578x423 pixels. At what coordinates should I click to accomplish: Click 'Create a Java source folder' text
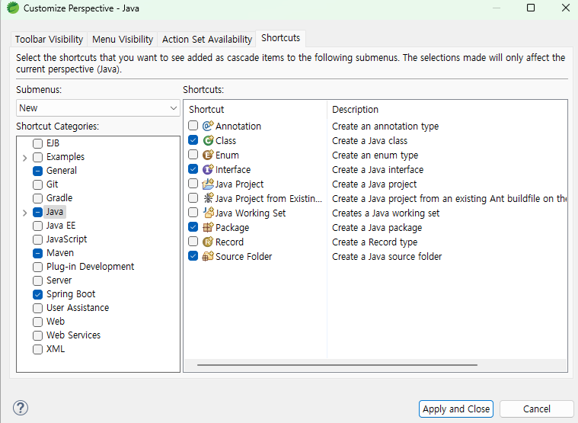[387, 256]
